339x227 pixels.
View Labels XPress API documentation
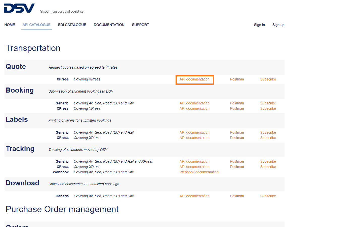tap(194, 138)
